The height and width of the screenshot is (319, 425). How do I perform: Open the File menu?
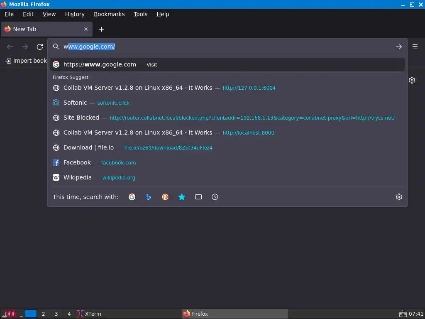tap(9, 14)
